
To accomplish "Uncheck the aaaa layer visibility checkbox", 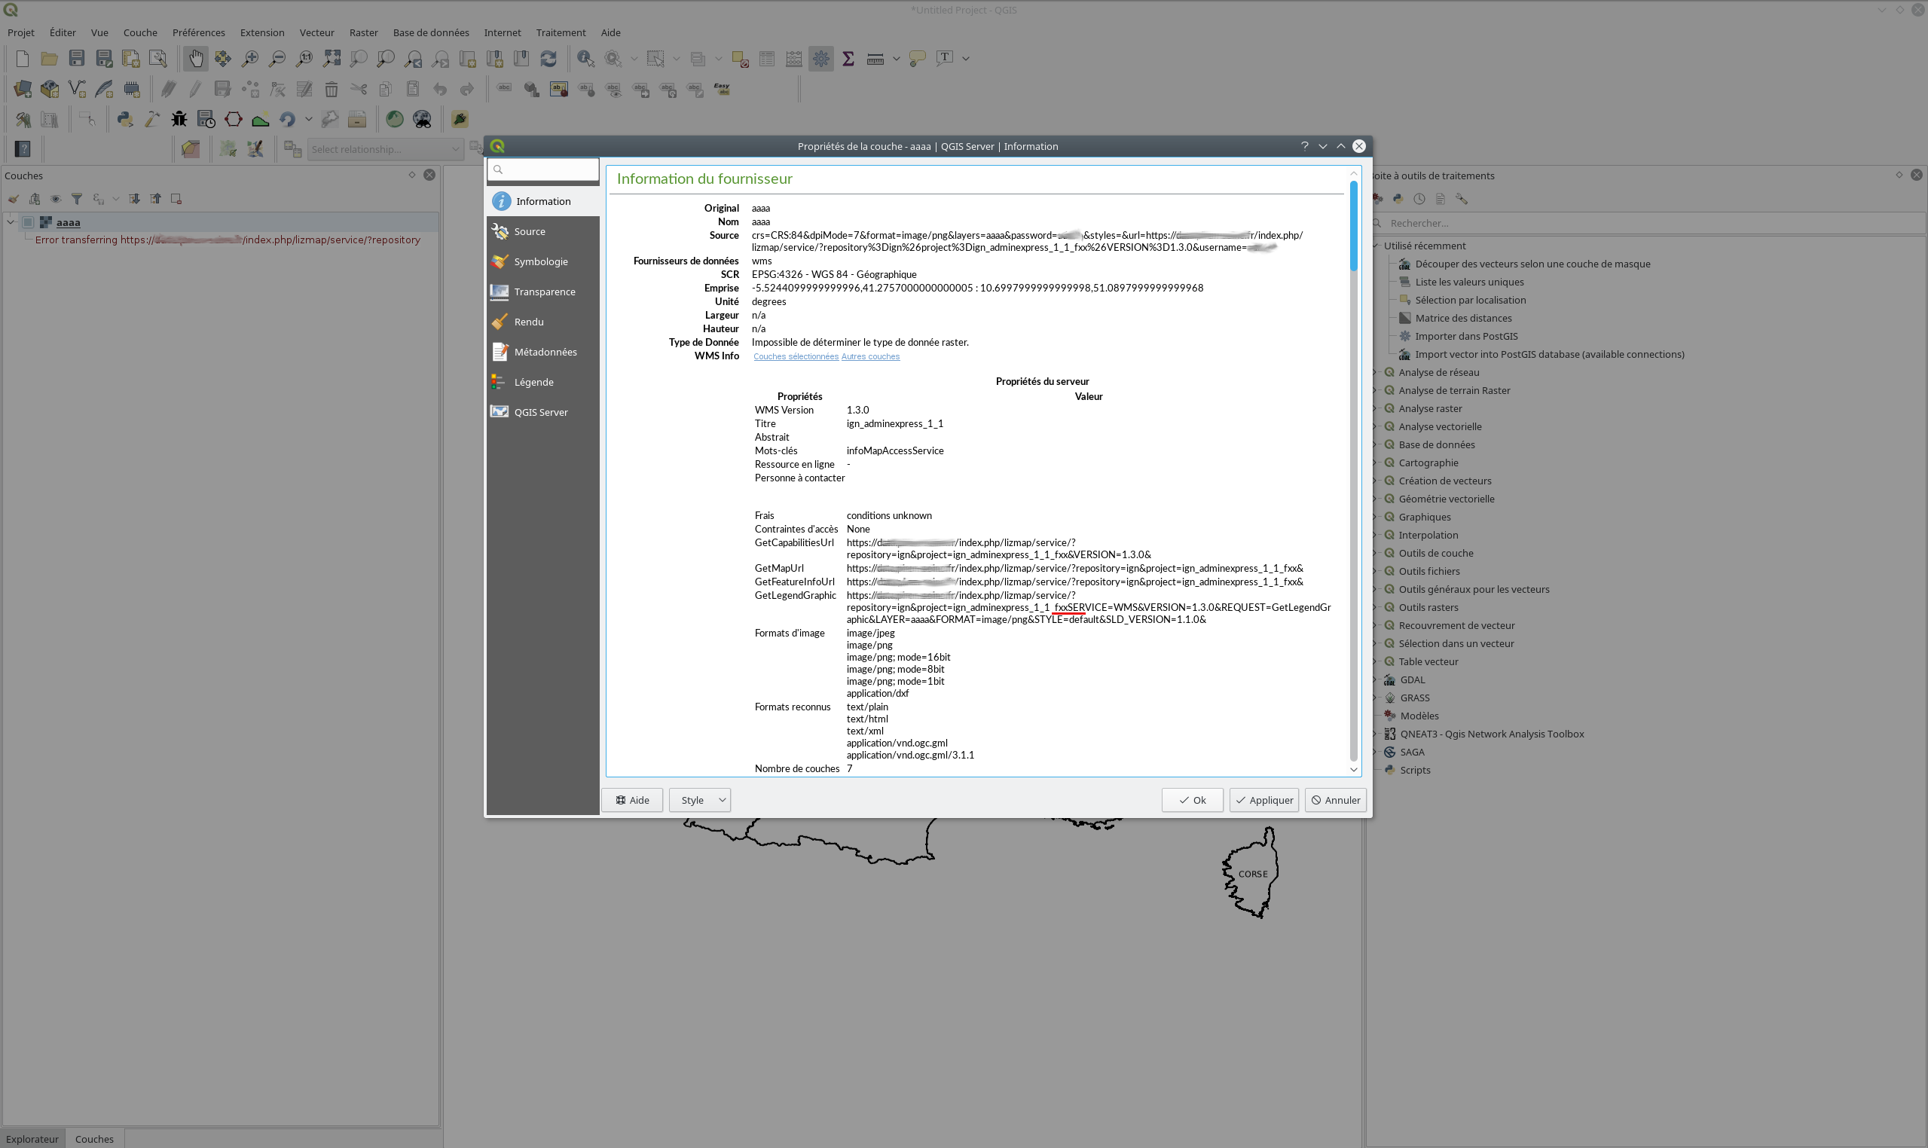I will pos(27,222).
